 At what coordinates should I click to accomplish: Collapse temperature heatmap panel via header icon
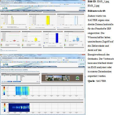click(x=82, y=85)
